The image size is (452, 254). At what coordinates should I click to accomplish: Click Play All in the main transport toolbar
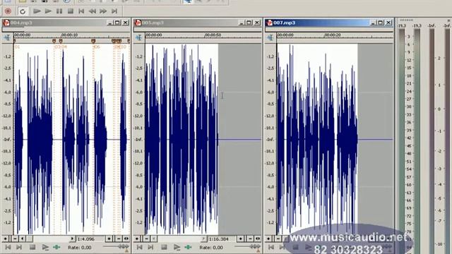point(37,11)
